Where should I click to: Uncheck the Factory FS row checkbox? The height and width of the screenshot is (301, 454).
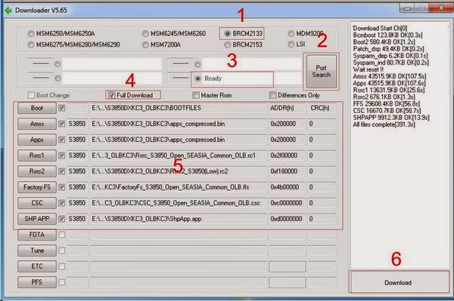click(x=62, y=187)
